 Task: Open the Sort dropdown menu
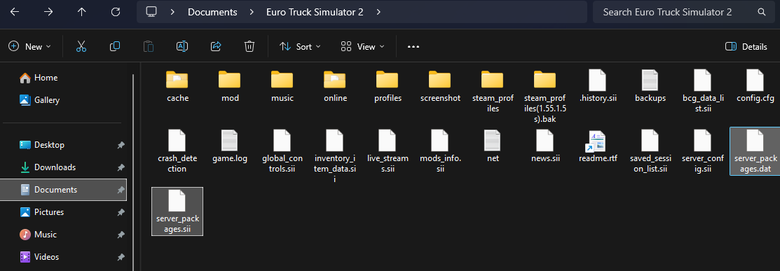click(300, 46)
